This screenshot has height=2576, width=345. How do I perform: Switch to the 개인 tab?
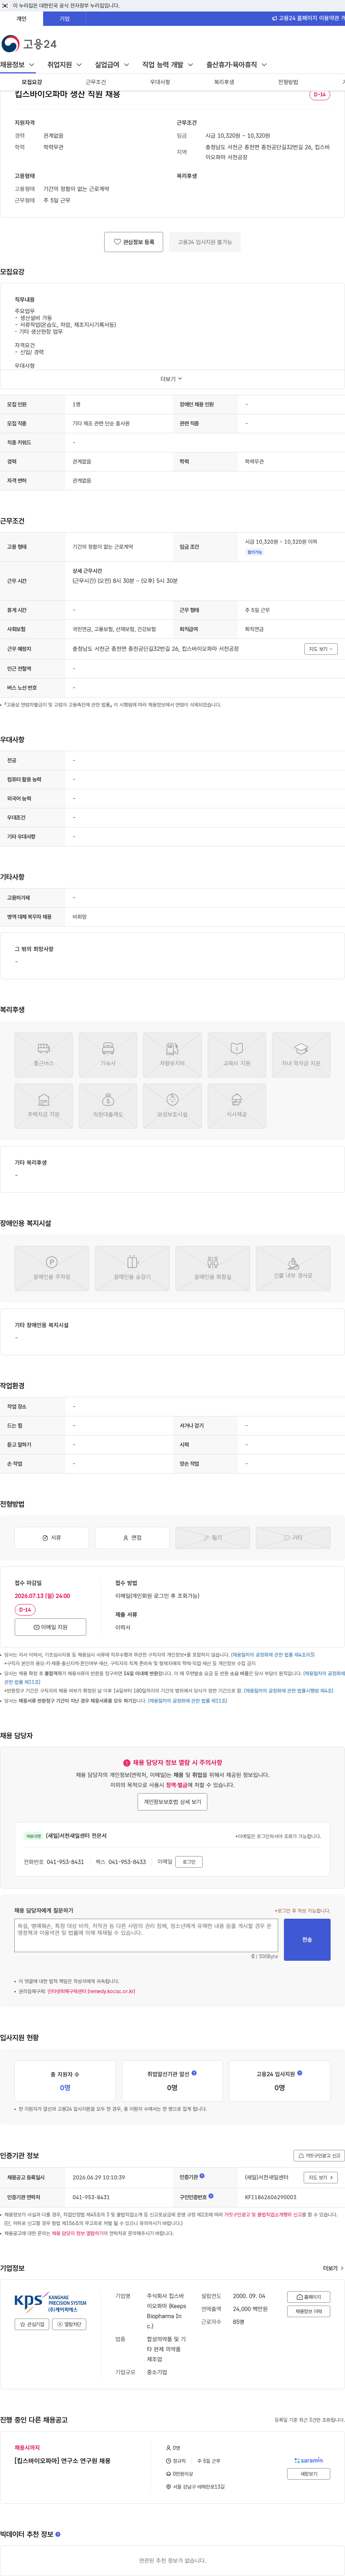tap(21, 19)
